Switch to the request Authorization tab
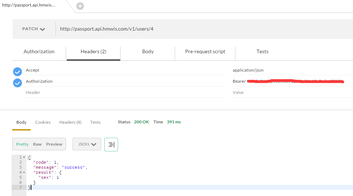This screenshot has height=196, width=353. pyautogui.click(x=39, y=52)
